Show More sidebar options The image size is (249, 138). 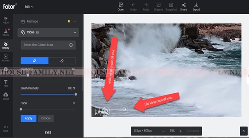(x=6, y=129)
